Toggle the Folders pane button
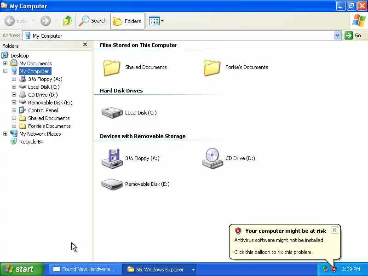Screen dimensions: 368x276 pyautogui.click(x=127, y=21)
